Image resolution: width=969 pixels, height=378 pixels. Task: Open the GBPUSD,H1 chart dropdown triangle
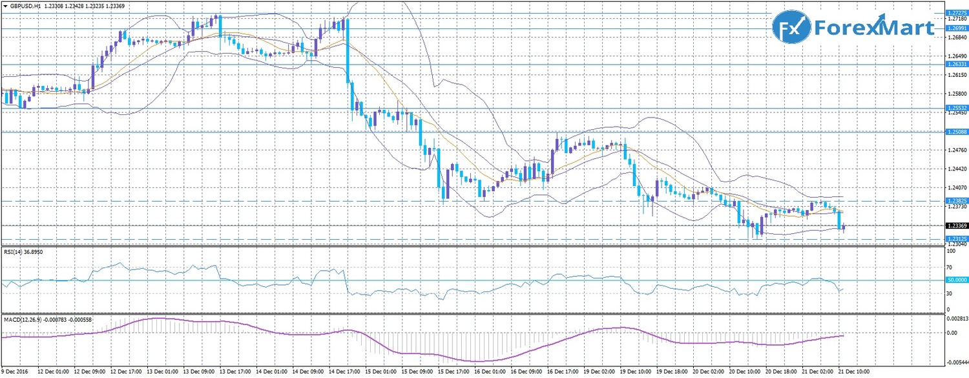click(x=5, y=5)
